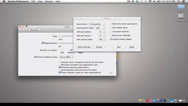Open the Add recents folder dropdown
The image size is (188, 106).
point(102,39)
